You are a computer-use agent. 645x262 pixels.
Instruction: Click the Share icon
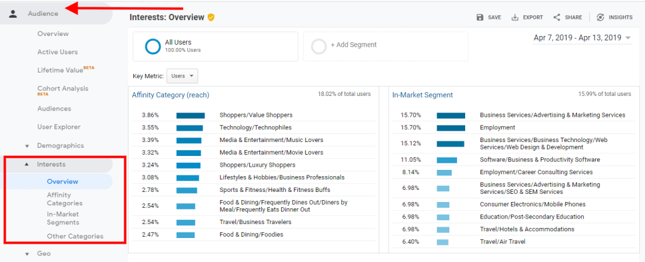coord(557,18)
